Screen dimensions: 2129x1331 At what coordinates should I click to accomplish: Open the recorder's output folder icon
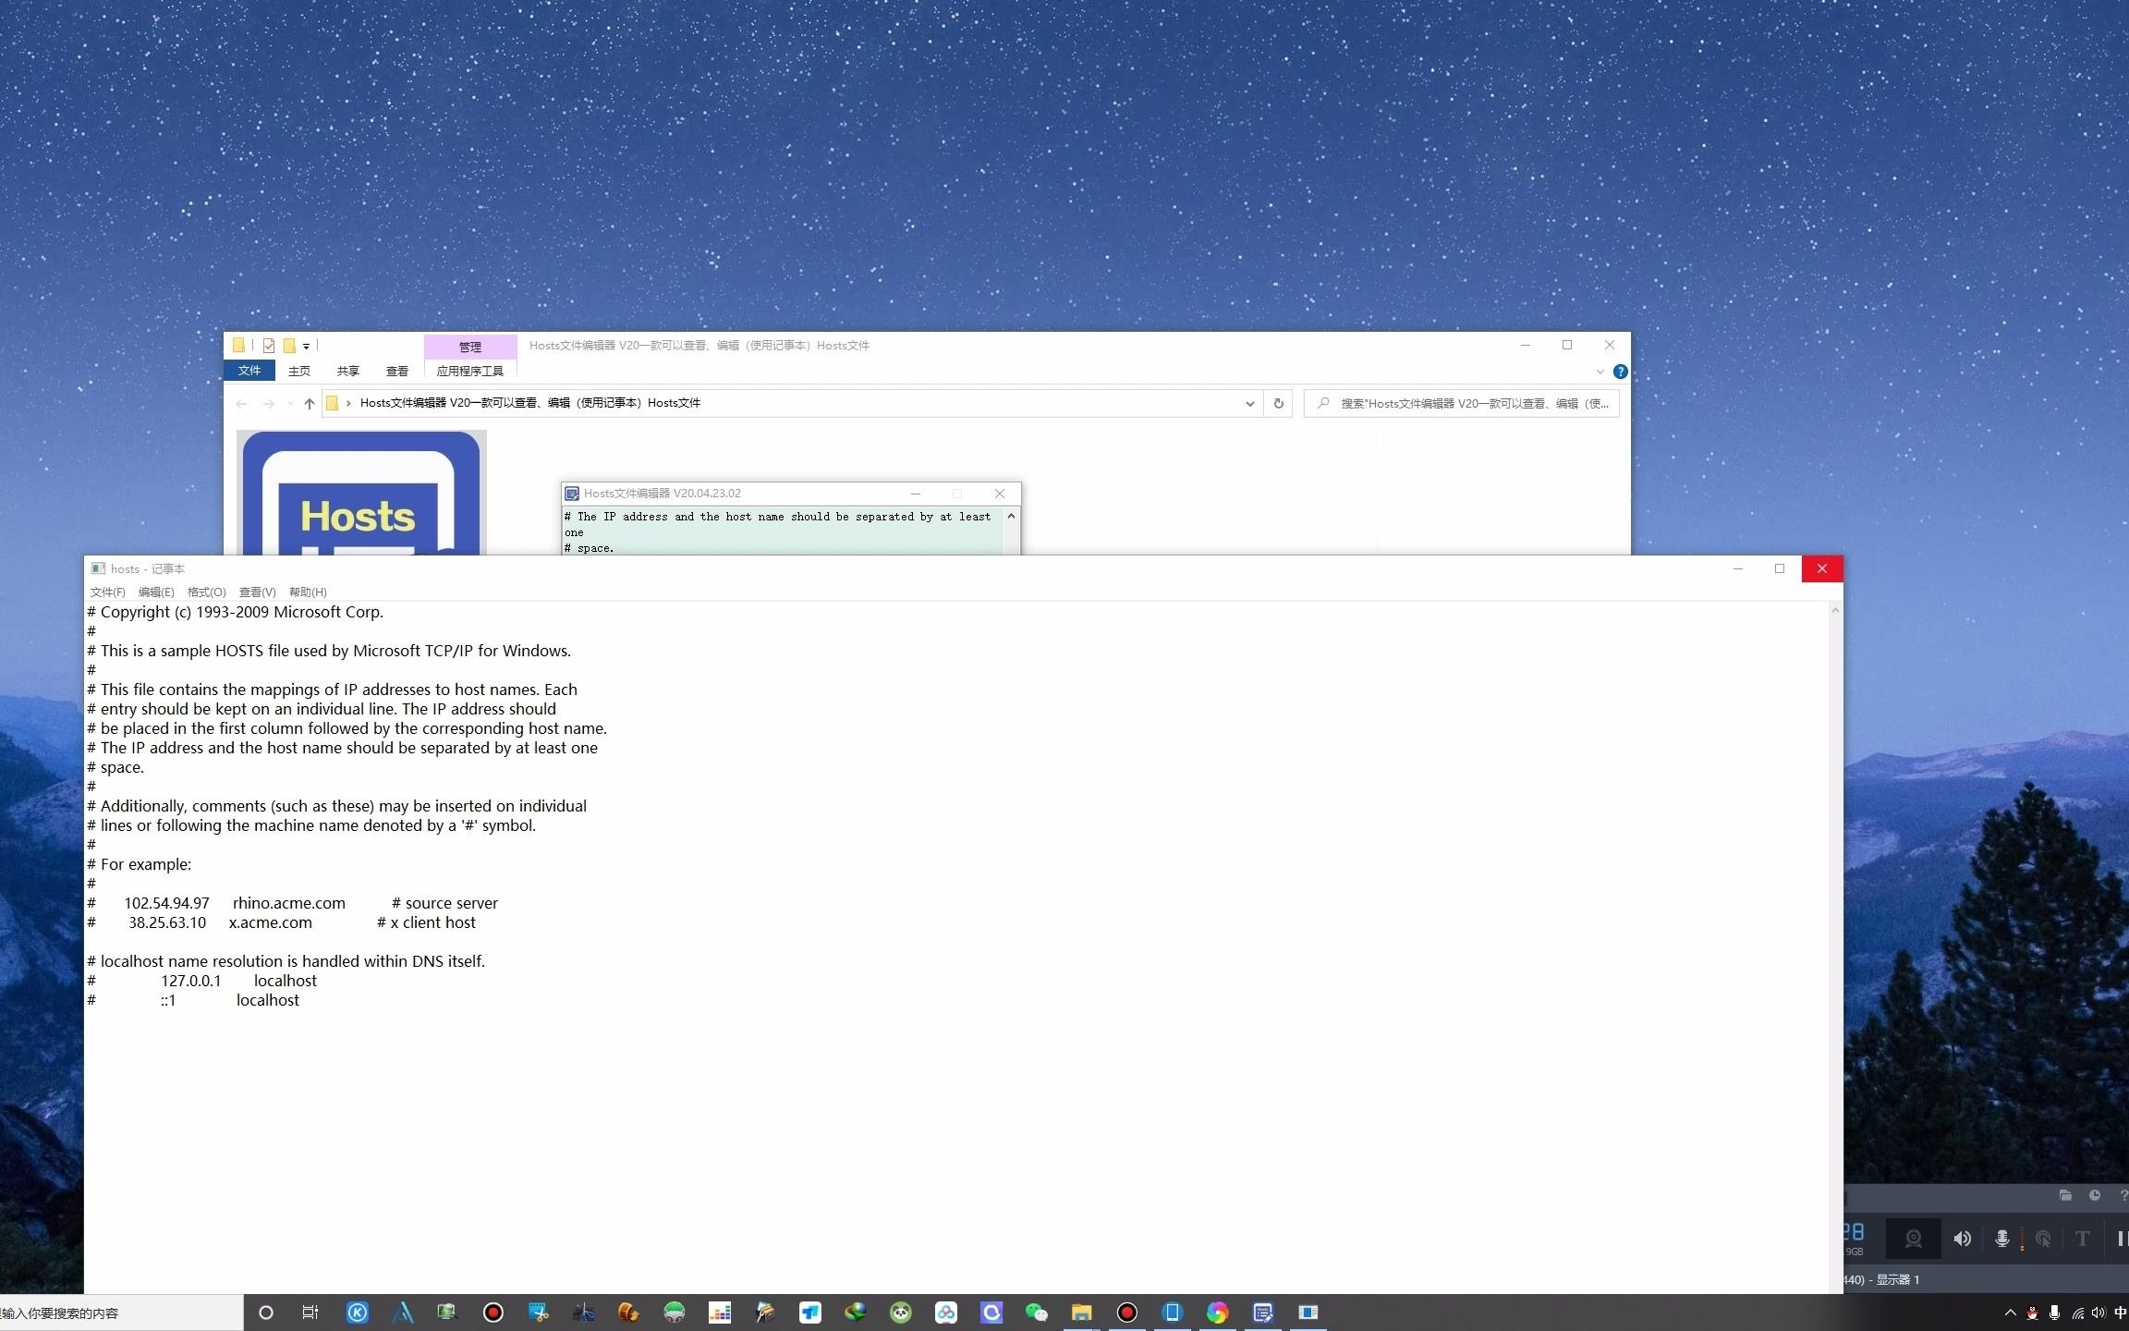click(x=2065, y=1195)
